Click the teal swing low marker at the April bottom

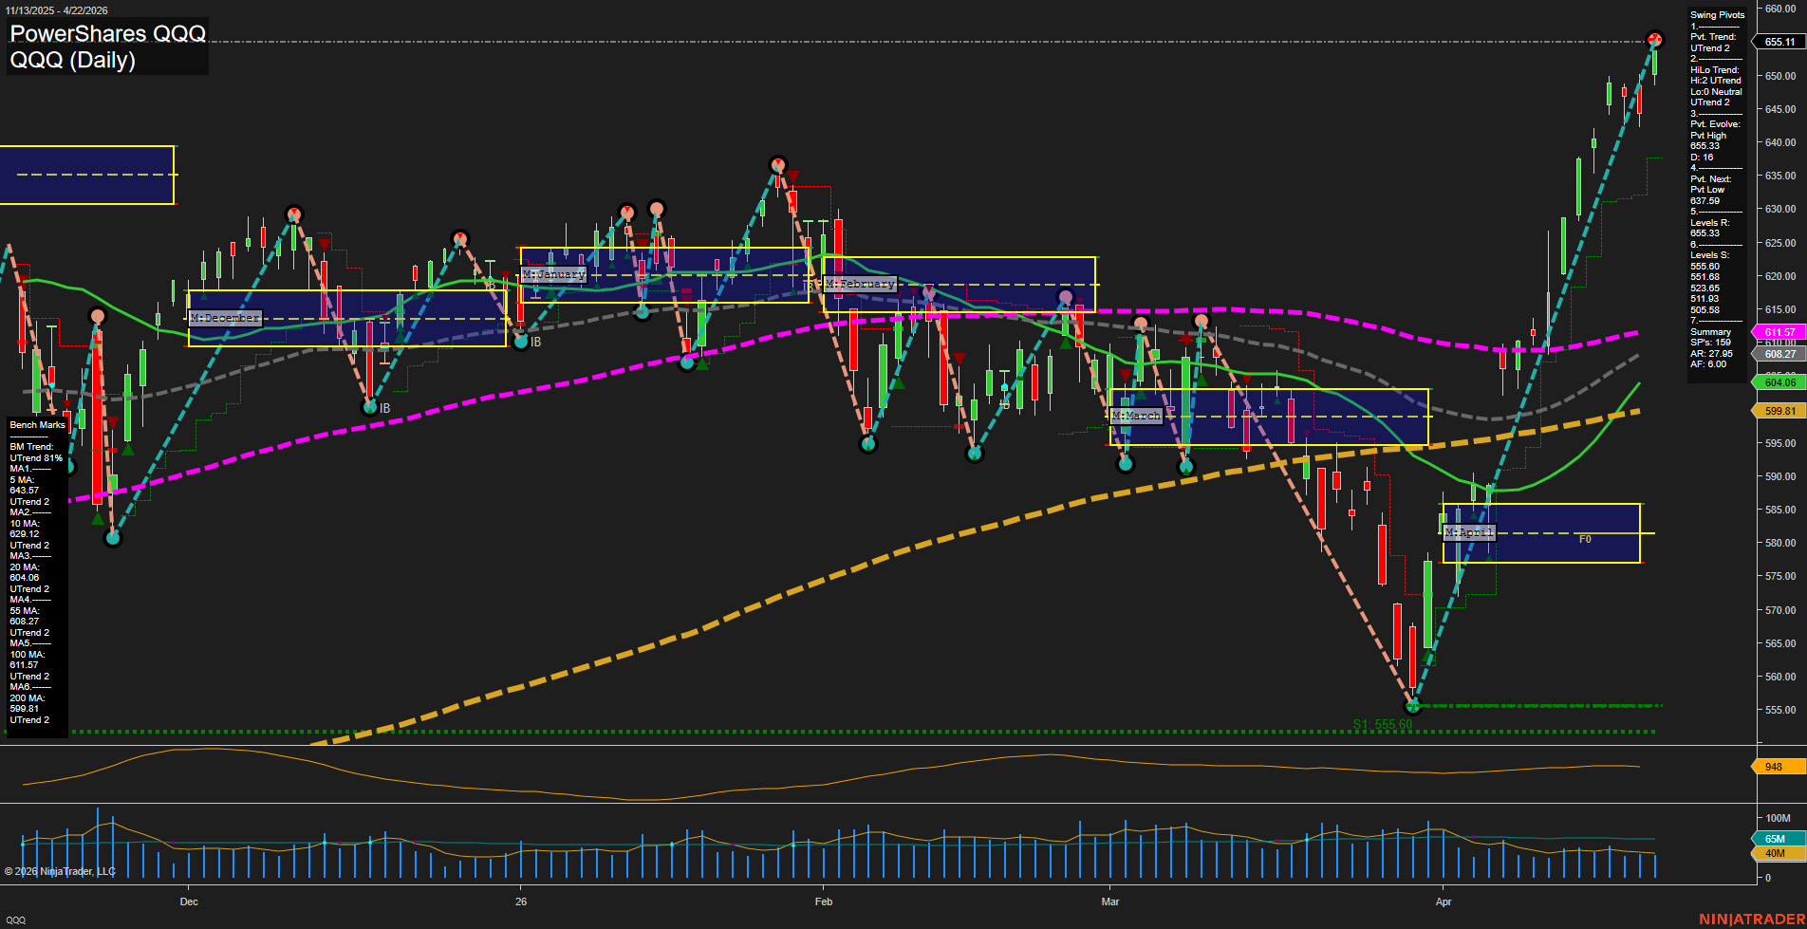tap(1413, 706)
